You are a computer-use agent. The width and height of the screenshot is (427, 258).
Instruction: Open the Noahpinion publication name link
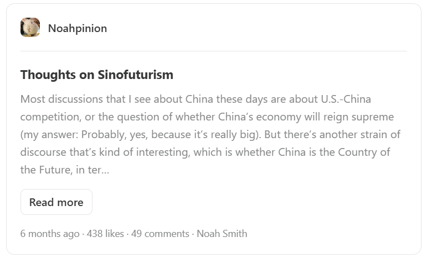coord(78,29)
